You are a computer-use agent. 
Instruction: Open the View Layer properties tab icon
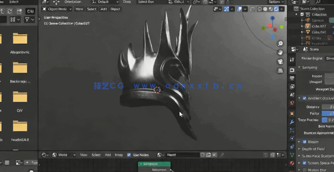(x=292, y=87)
